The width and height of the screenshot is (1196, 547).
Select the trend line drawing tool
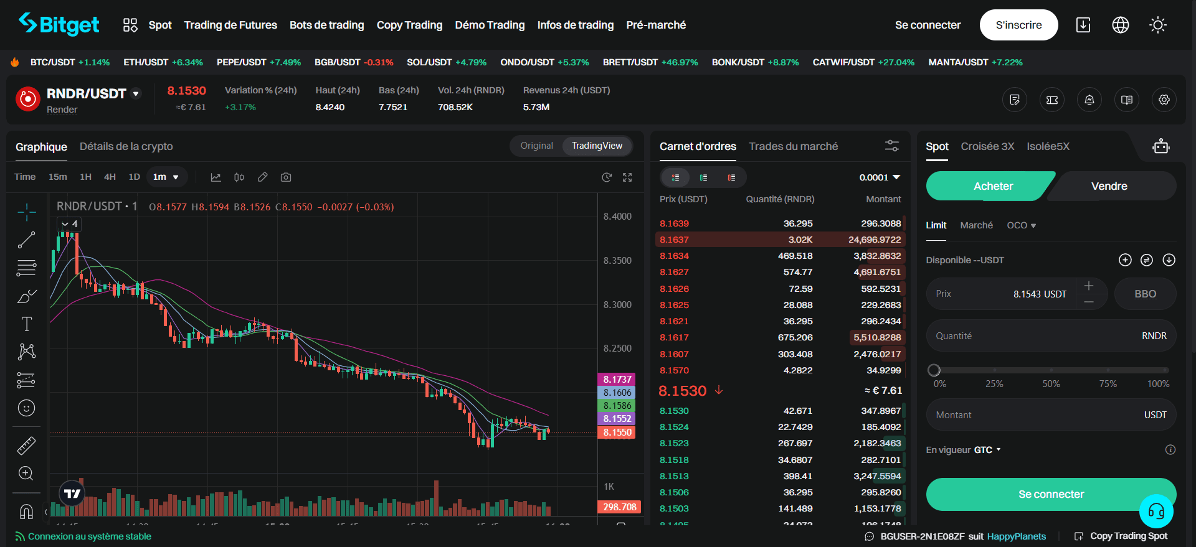26,240
